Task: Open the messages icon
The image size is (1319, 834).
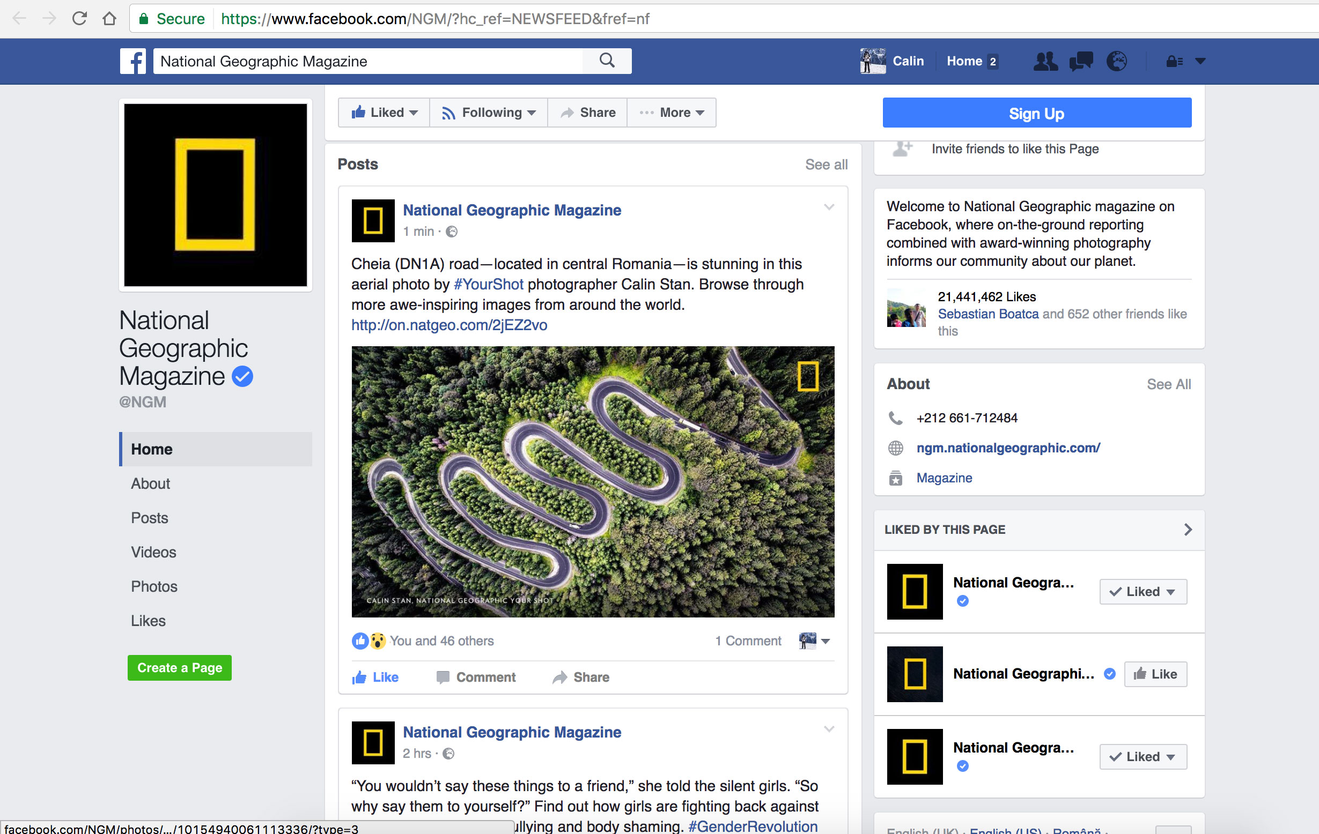Action: pos(1081,61)
